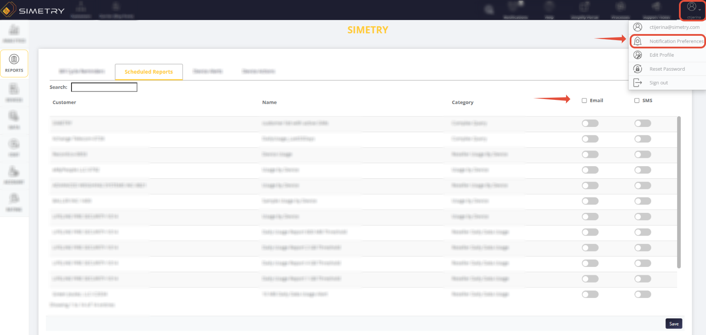Viewport: 706px width, 335px height.
Task: Open Help from the top bar
Action: coord(549,10)
